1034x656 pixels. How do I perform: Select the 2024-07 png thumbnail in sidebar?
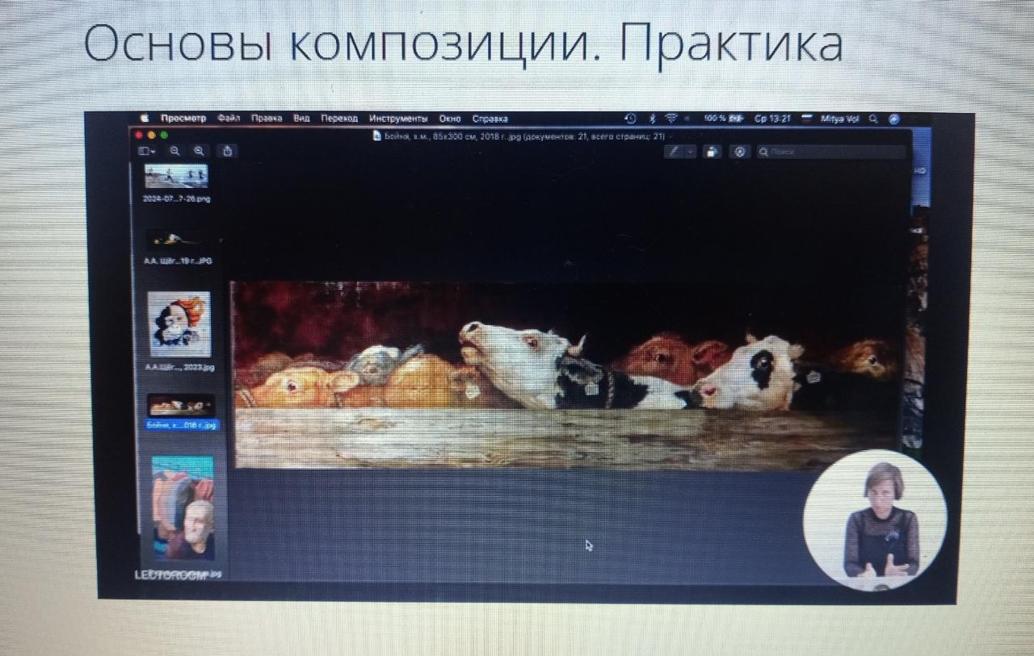(x=176, y=176)
